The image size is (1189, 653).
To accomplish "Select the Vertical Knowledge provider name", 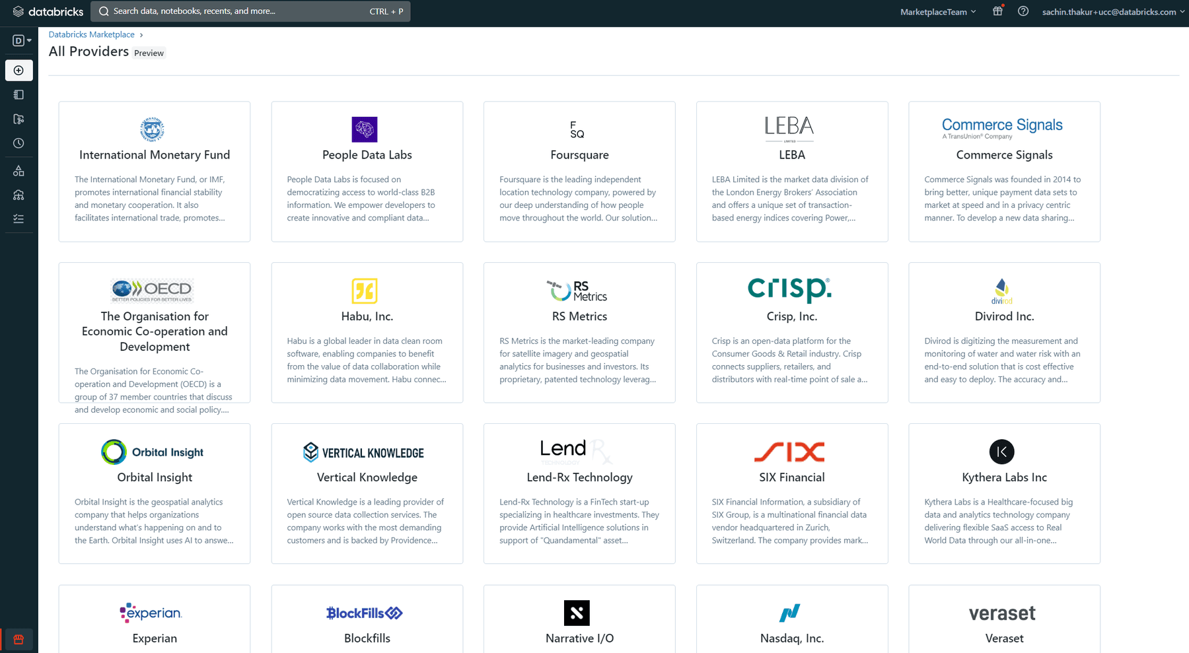I will click(x=367, y=478).
